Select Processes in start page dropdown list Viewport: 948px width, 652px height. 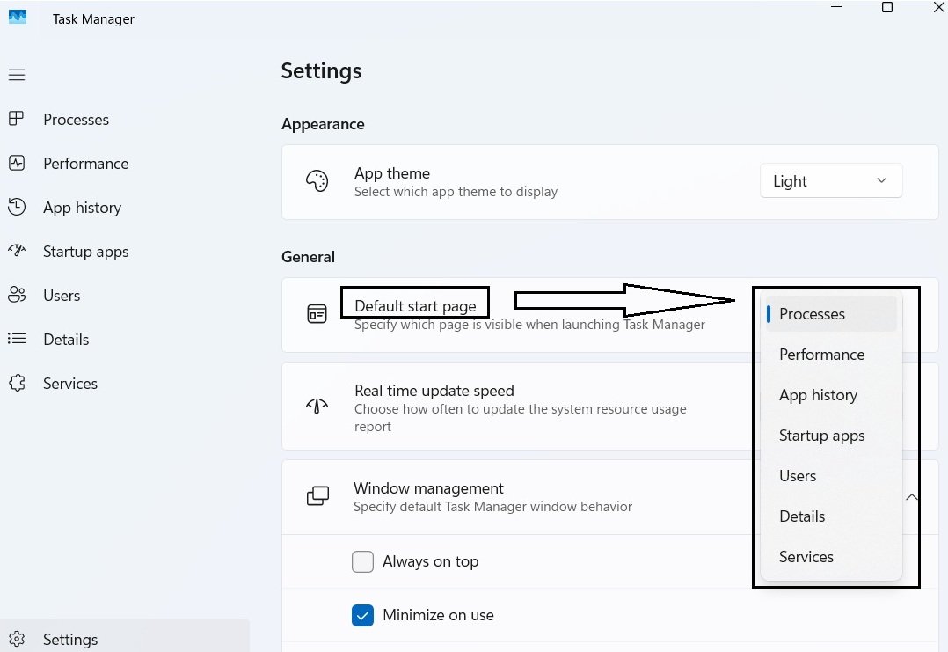pyautogui.click(x=831, y=314)
